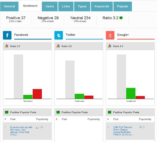Click the green positive bar in Google+ chart
157x142 pixels.
tap(131, 93)
